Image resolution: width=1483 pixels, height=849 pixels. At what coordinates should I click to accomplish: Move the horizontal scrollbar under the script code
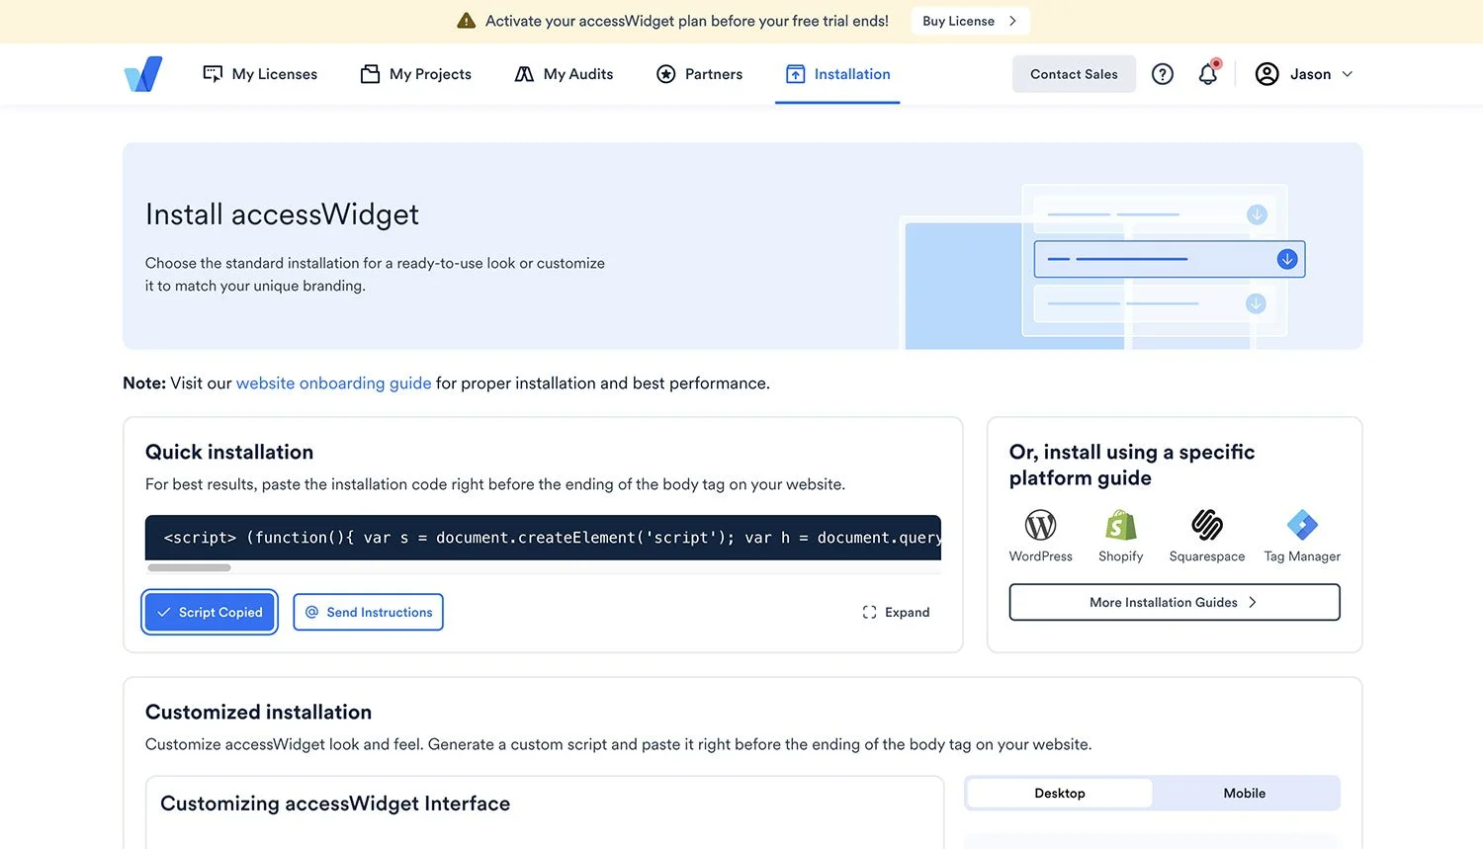(189, 567)
